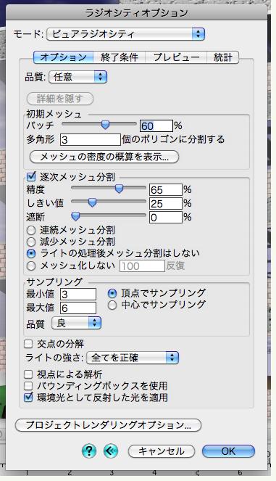Enable the 交点の分解 checkbox
Screen dimensions: 276x481
(28, 344)
